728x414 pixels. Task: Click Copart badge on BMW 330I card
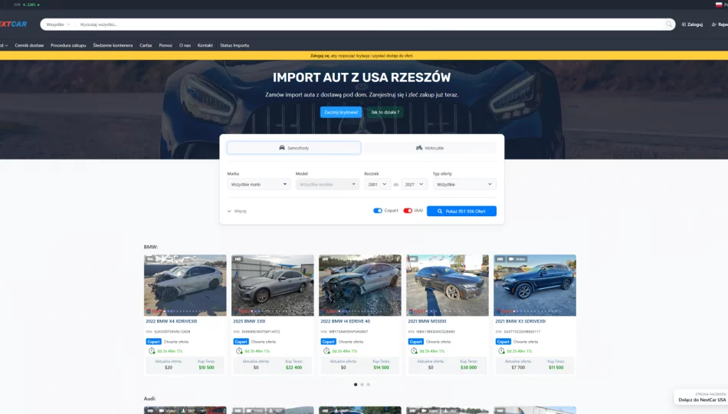pyautogui.click(x=241, y=341)
